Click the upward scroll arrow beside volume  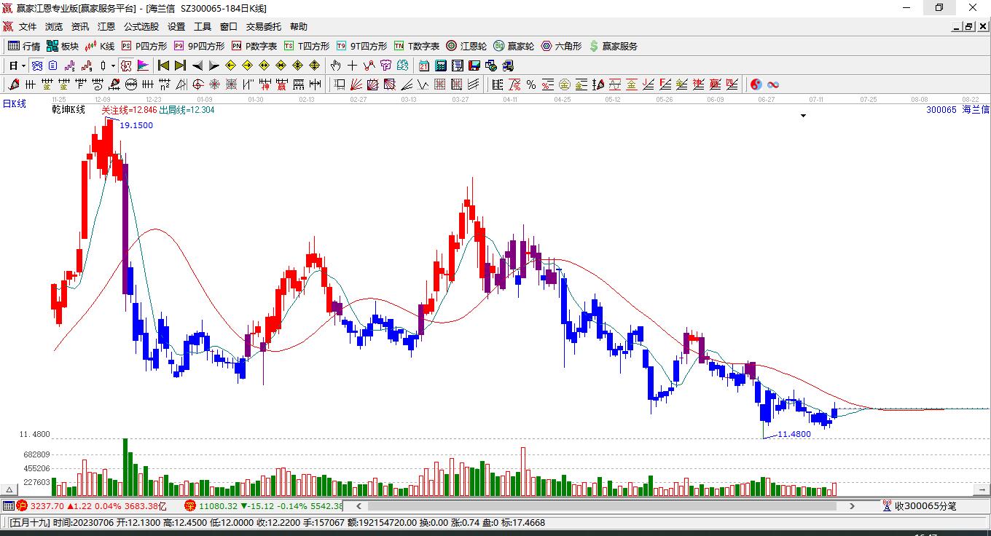coord(10,490)
